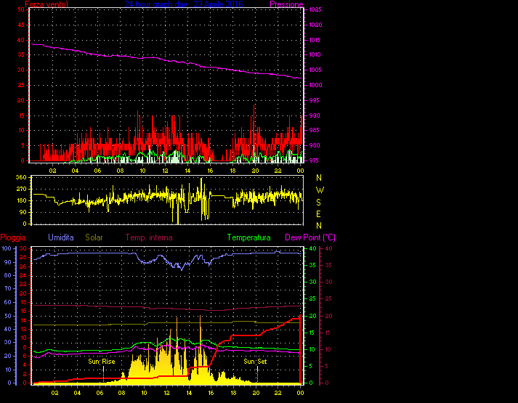Click the '22' hour label under the bottom chart
Screen dimensions: 518x403
(278, 393)
